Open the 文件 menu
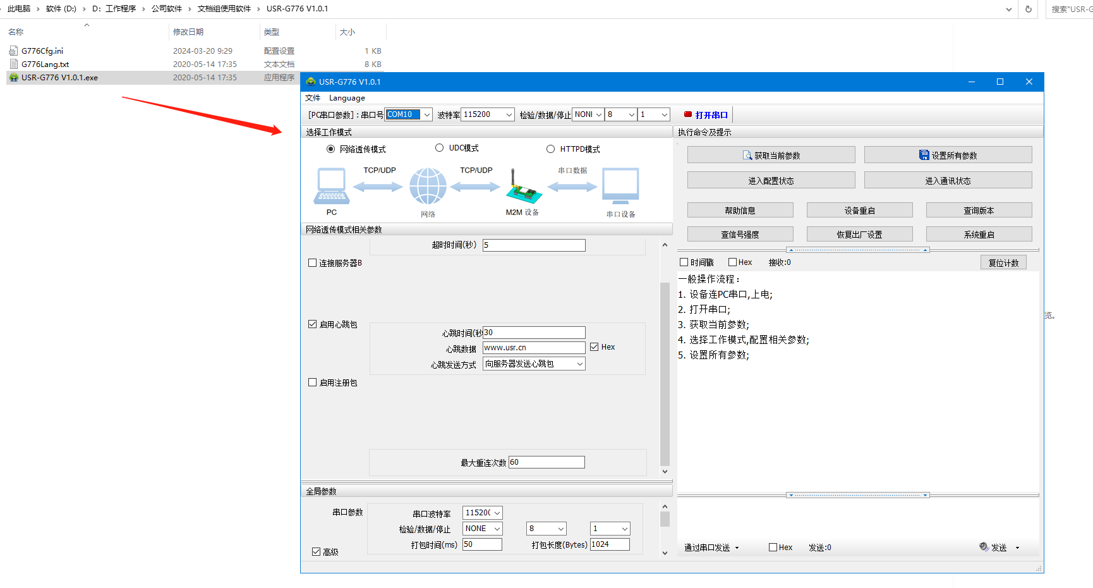The image size is (1093, 588). (313, 98)
